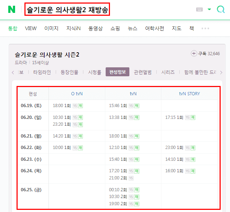Click the 18:00 1회 O tvN entry on 06.19

(62, 106)
